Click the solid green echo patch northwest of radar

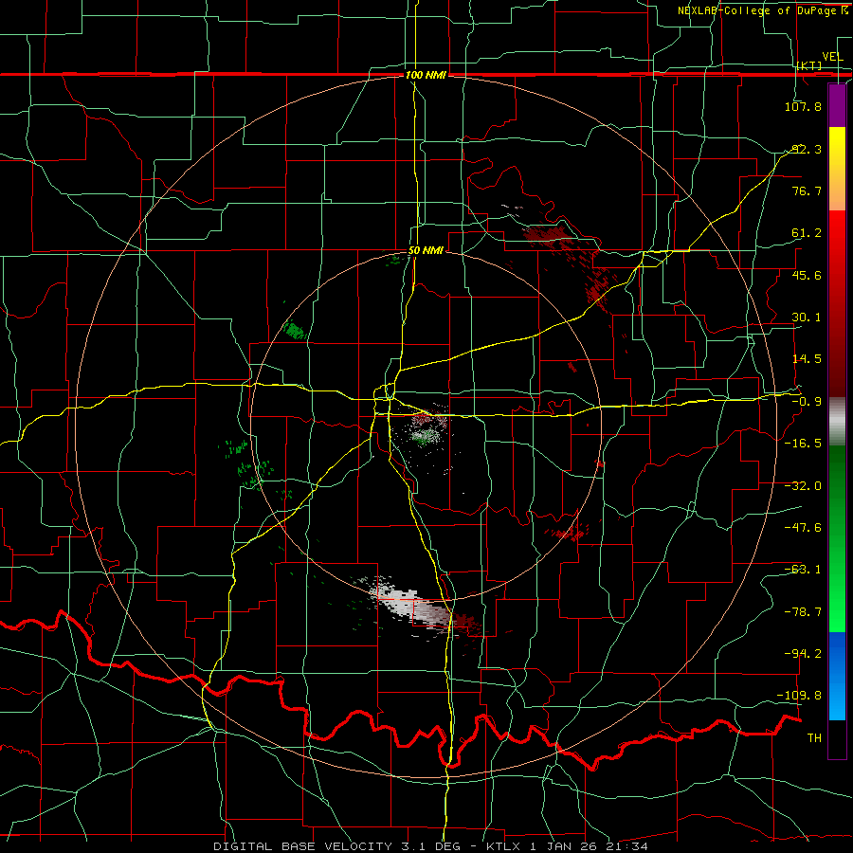[x=295, y=330]
